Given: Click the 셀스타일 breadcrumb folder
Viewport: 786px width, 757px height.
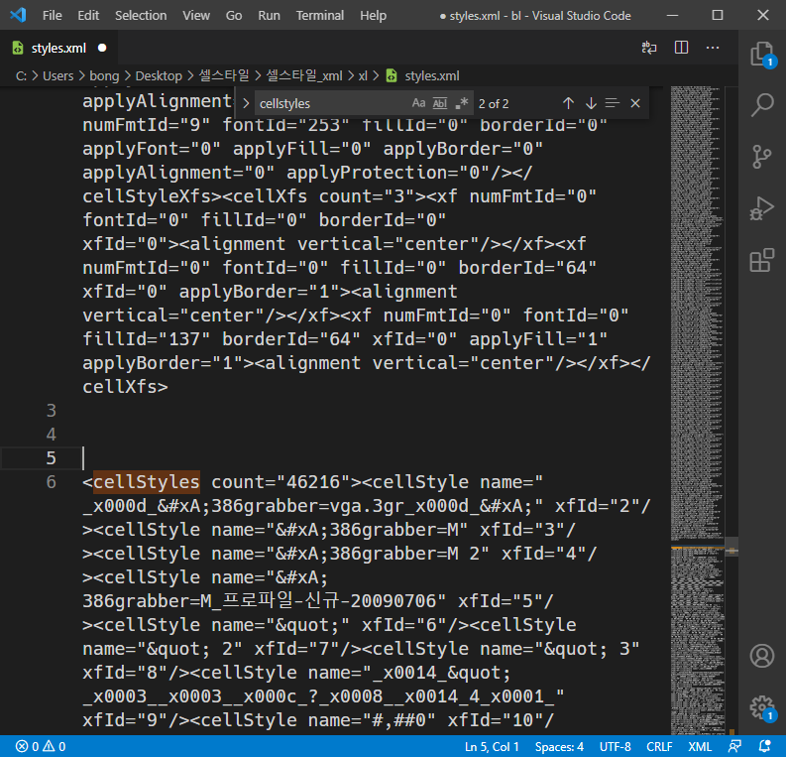Looking at the screenshot, I should coord(224,75).
